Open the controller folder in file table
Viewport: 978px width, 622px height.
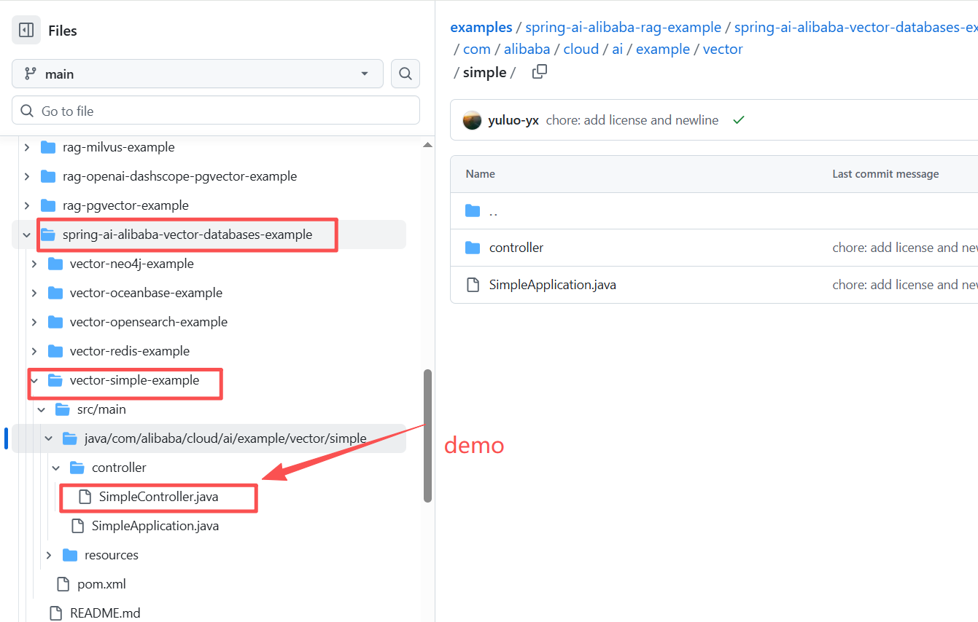click(516, 248)
